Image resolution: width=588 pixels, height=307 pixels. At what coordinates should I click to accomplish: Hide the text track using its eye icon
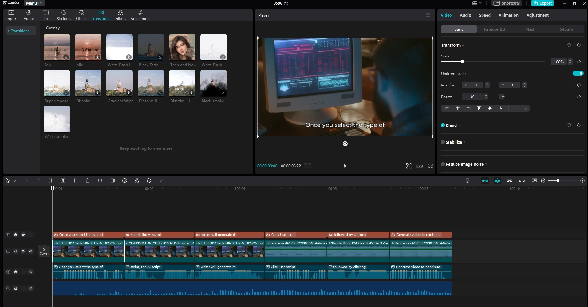pos(23,235)
